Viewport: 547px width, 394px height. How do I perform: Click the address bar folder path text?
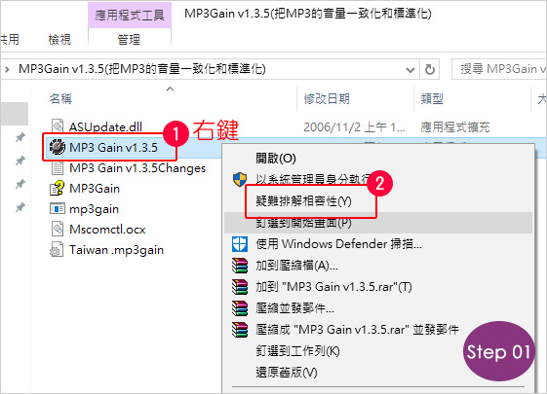pos(142,69)
